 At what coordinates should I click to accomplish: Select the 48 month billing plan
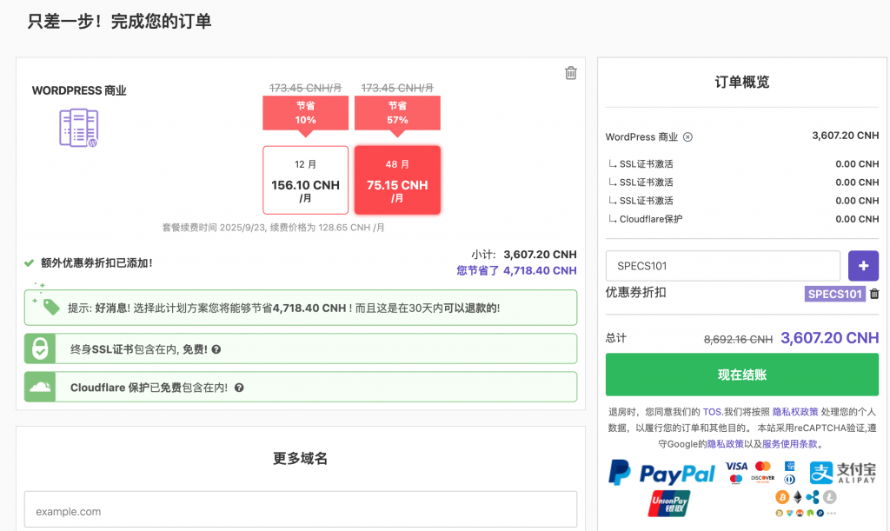pos(397,179)
